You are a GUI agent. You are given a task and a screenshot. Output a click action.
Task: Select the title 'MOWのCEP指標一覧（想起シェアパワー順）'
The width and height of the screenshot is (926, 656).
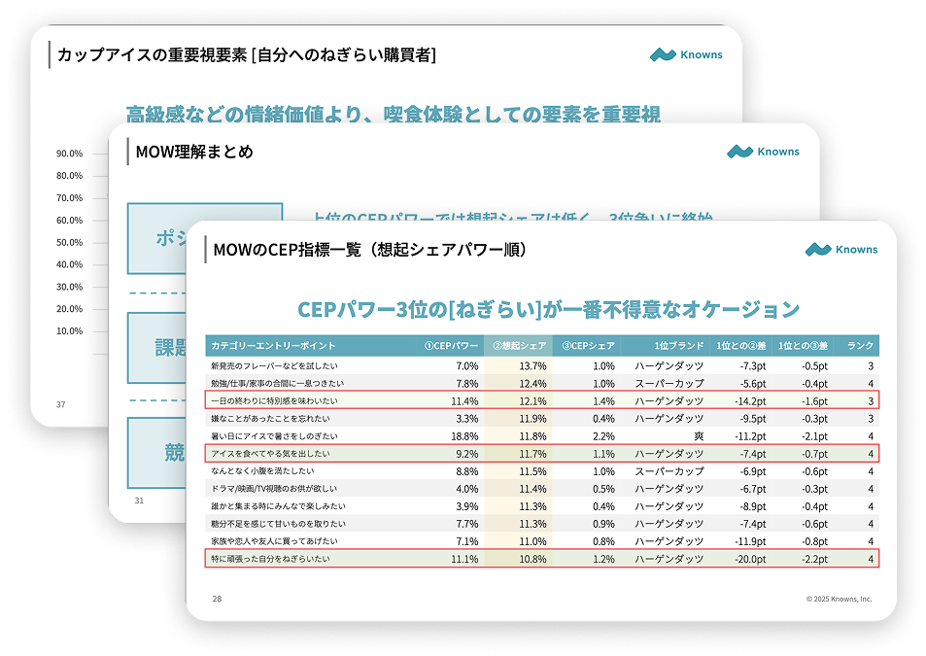coord(369,250)
